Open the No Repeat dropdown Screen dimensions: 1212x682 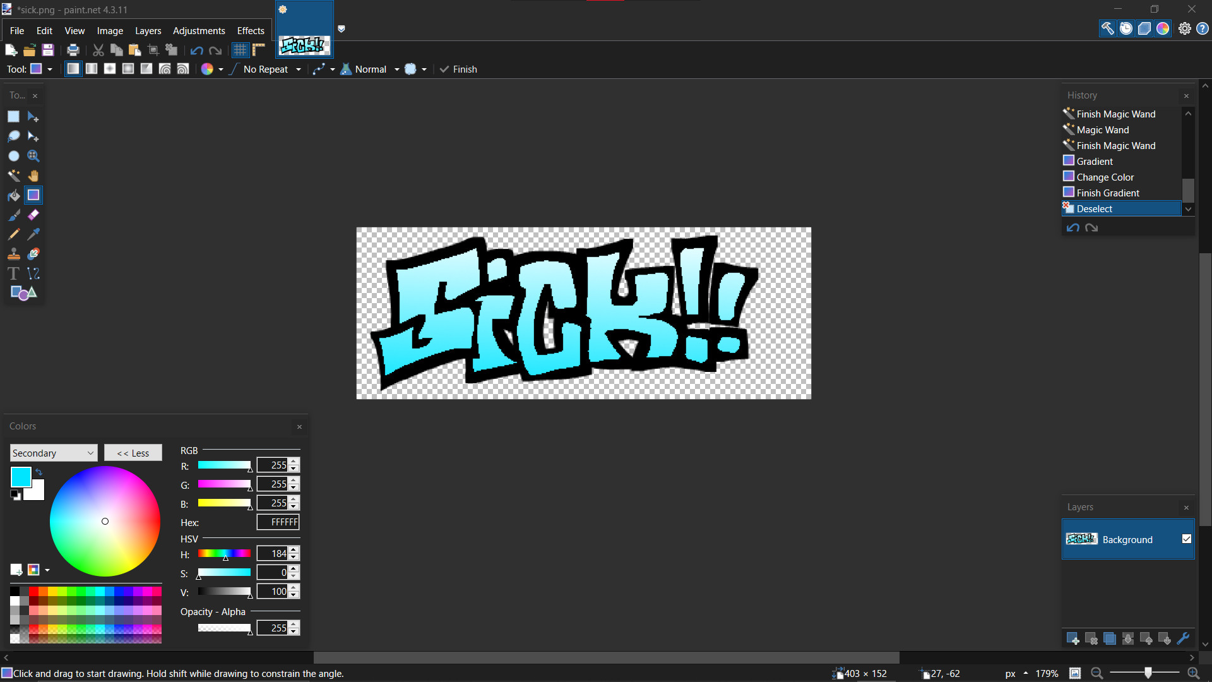coord(297,69)
